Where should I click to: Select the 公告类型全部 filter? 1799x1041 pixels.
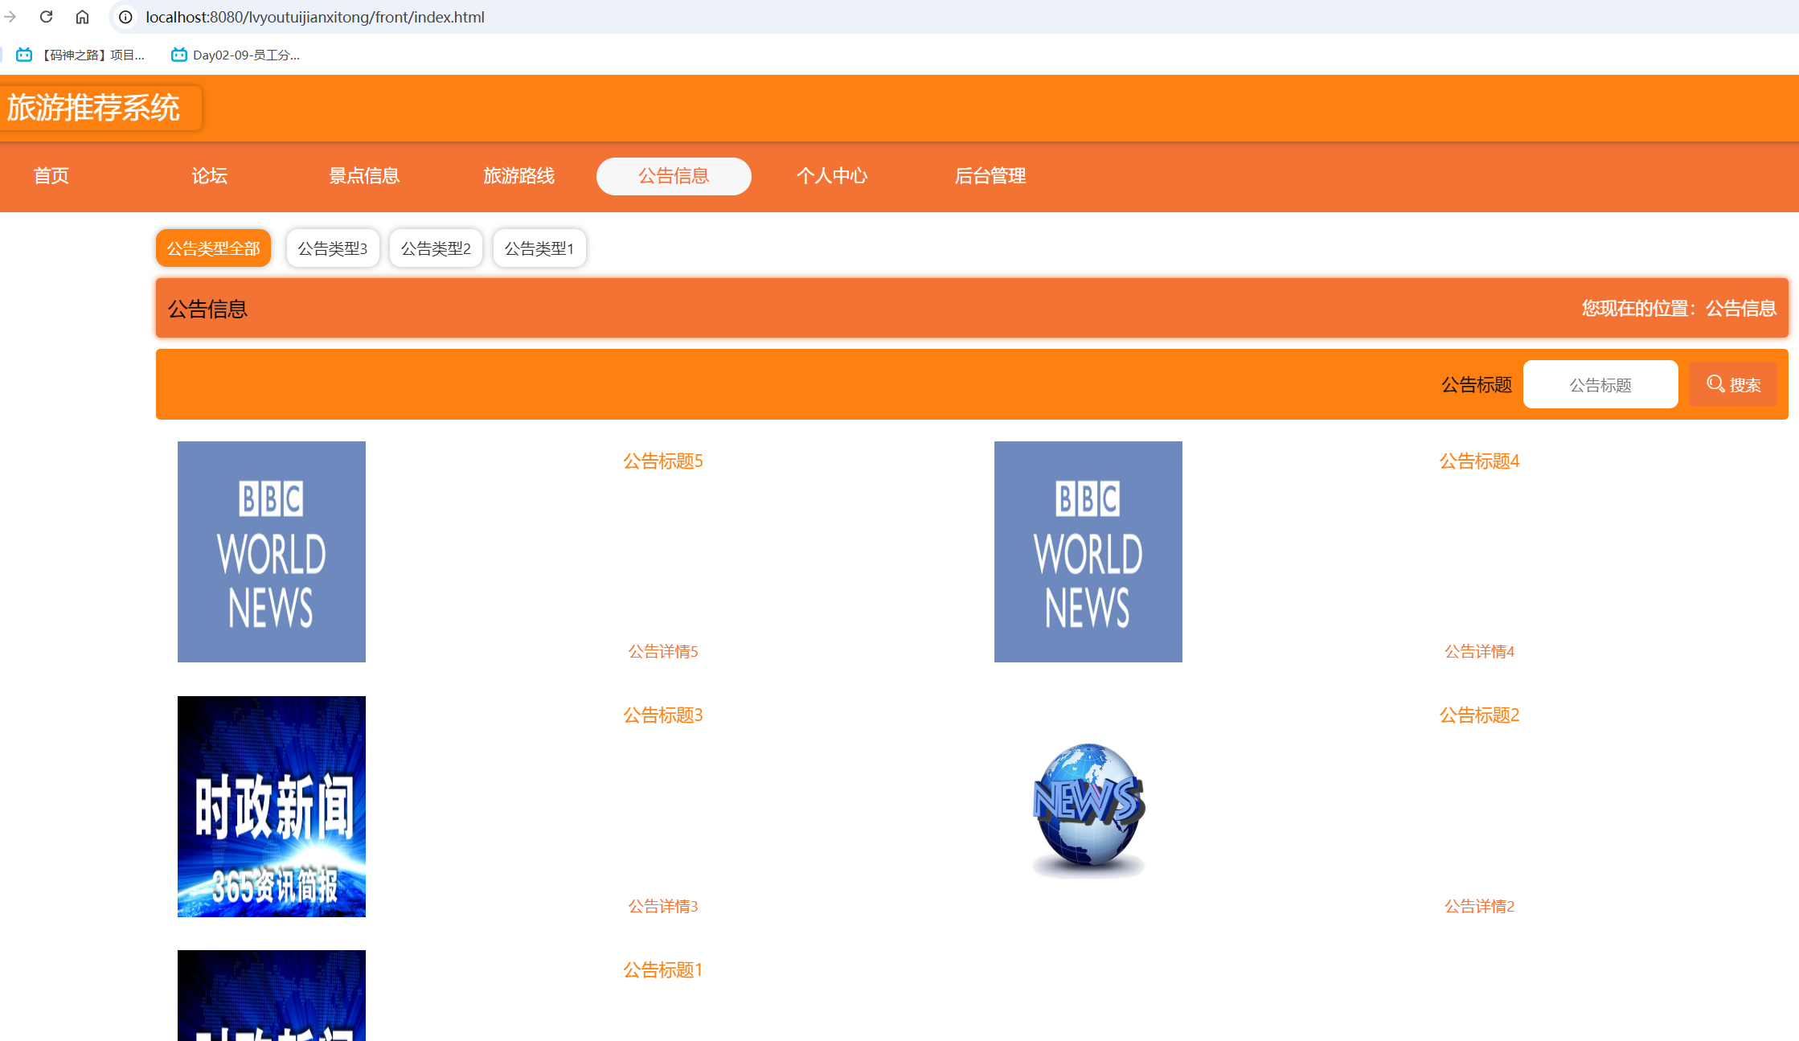[x=213, y=248]
